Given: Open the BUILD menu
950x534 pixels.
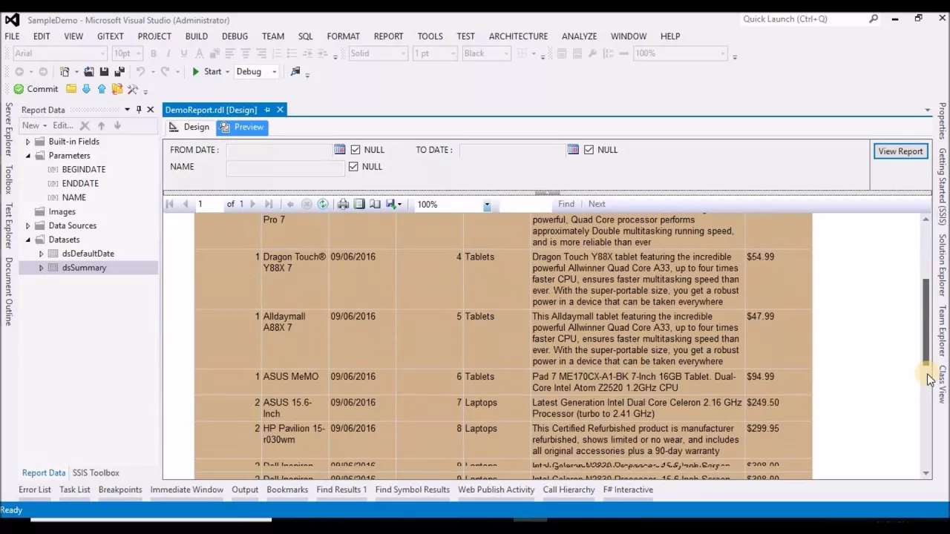Looking at the screenshot, I should 197,36.
